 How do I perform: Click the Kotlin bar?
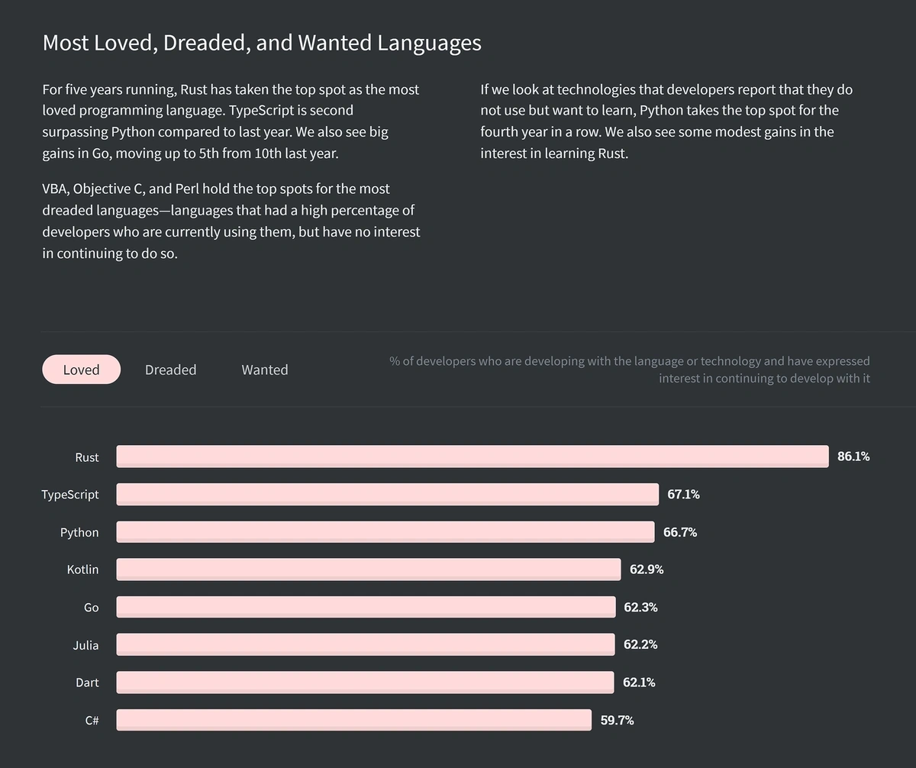(369, 570)
